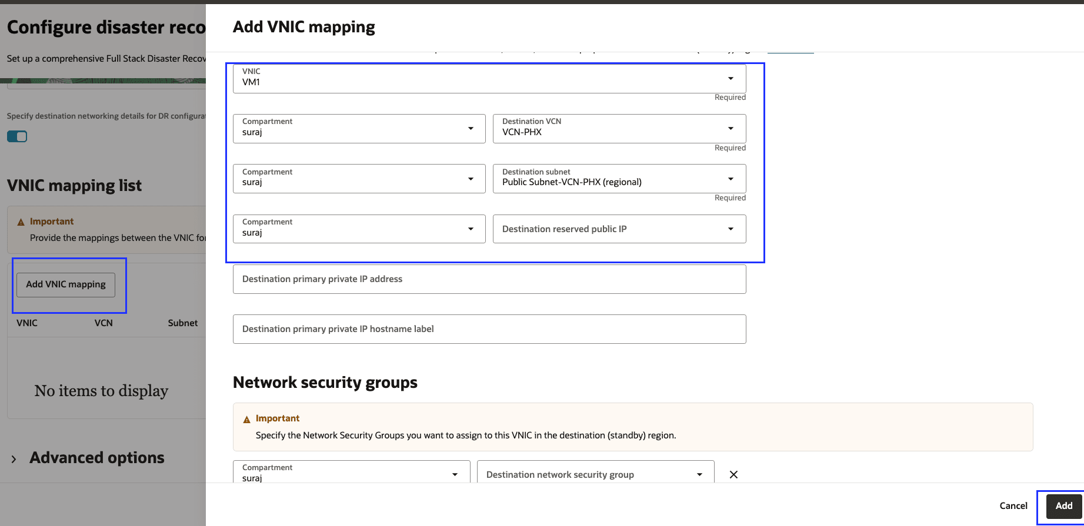Image resolution: width=1084 pixels, height=526 pixels.
Task: Click the No items to display text
Action: pyautogui.click(x=102, y=391)
